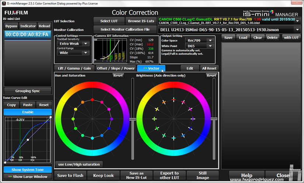This screenshot has width=304, height=183.
Task: Click the Still Image button
Action: point(203,176)
